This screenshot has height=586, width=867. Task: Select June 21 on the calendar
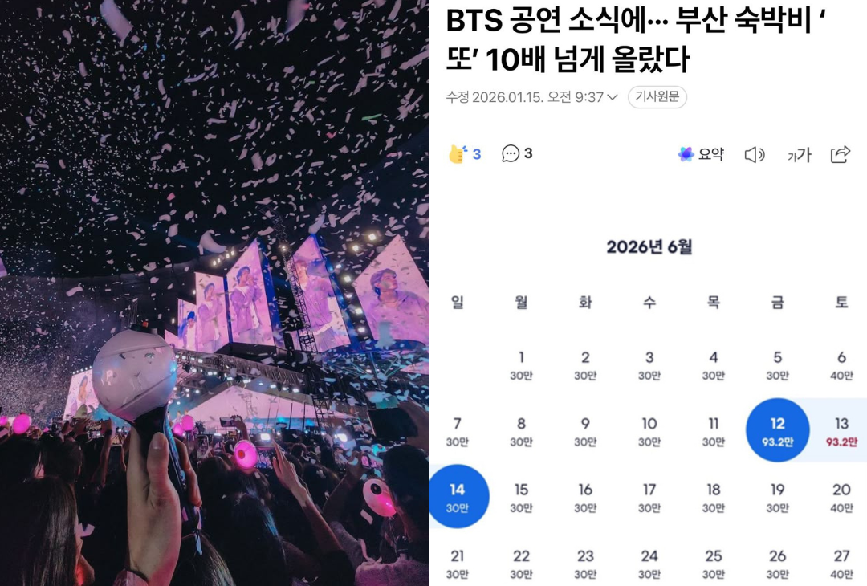[458, 564]
